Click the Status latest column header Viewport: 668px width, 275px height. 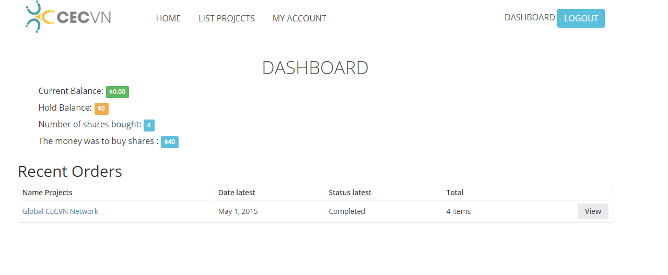point(350,193)
